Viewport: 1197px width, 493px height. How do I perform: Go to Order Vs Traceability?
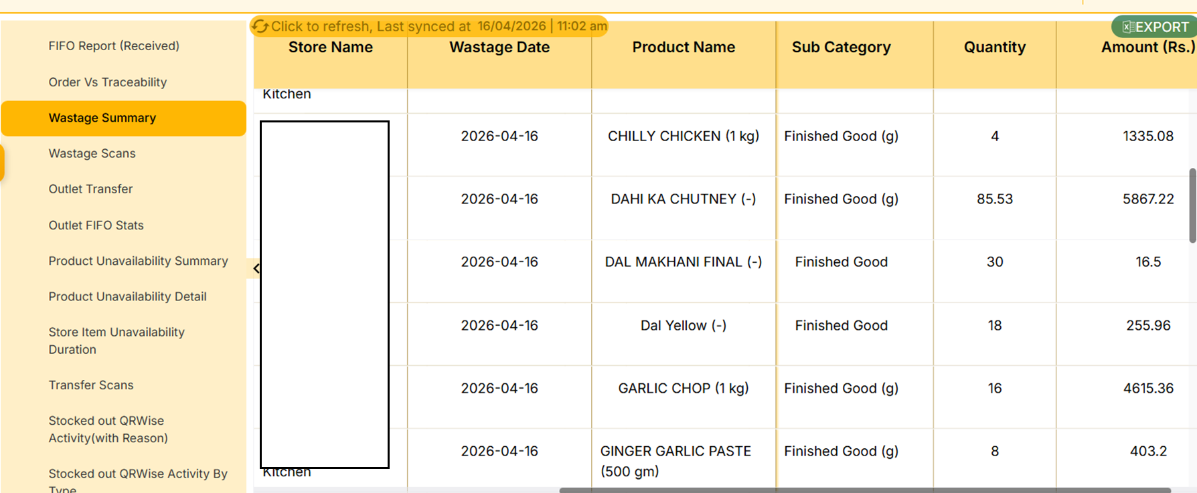coord(108,82)
